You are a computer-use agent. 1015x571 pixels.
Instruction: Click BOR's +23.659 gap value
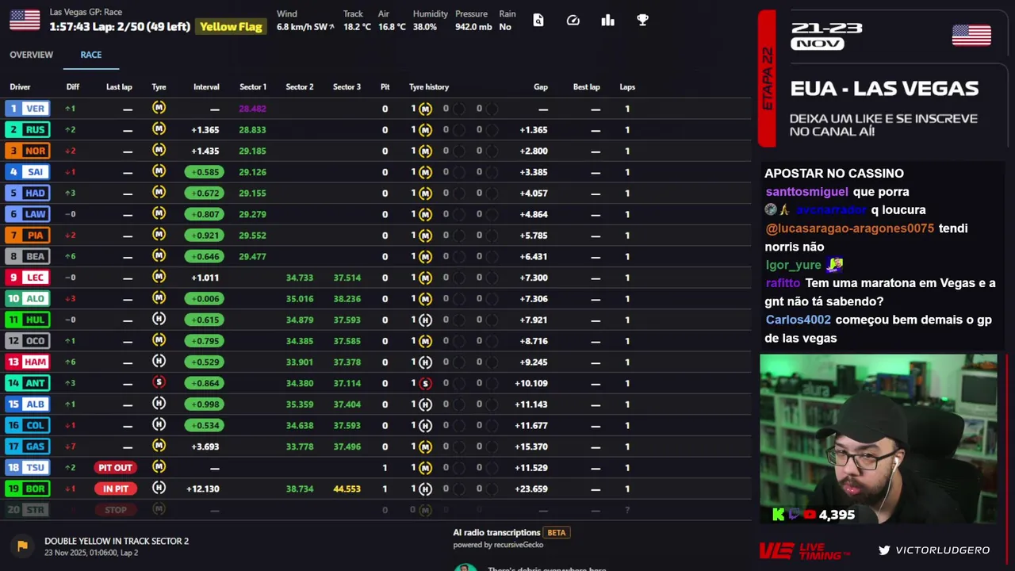coord(530,489)
